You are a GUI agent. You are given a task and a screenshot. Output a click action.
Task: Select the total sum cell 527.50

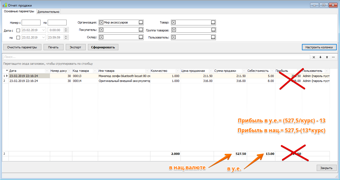tap(230, 154)
